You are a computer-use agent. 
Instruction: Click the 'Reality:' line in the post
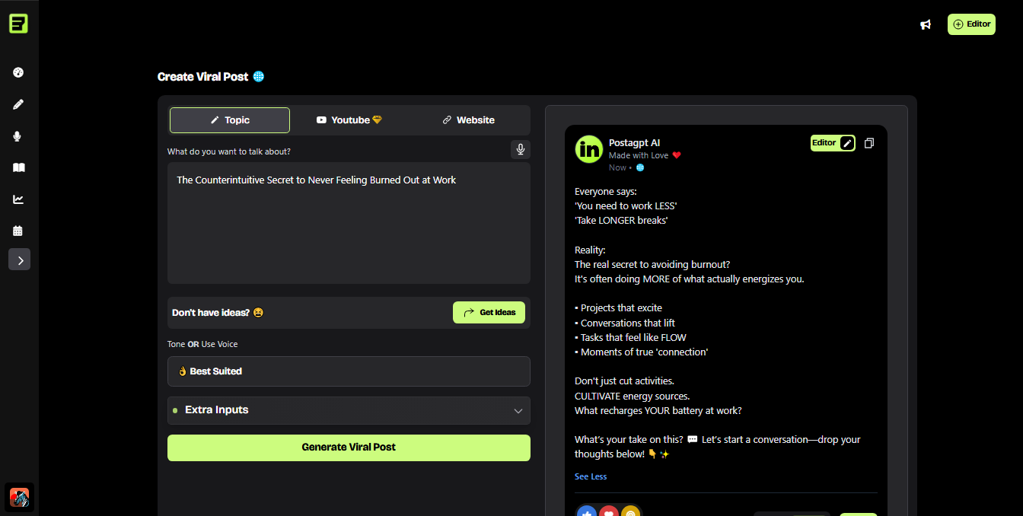tap(590, 250)
